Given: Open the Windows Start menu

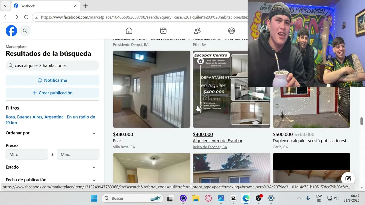Looking at the screenshot, I should tap(94, 198).
